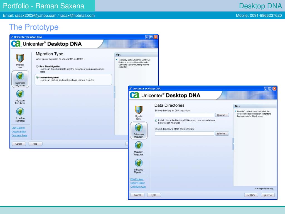Minimize the front Unicenter Desktop DNA window
Screen dimensions: 285x214
pyautogui.click(x=266, y=89)
